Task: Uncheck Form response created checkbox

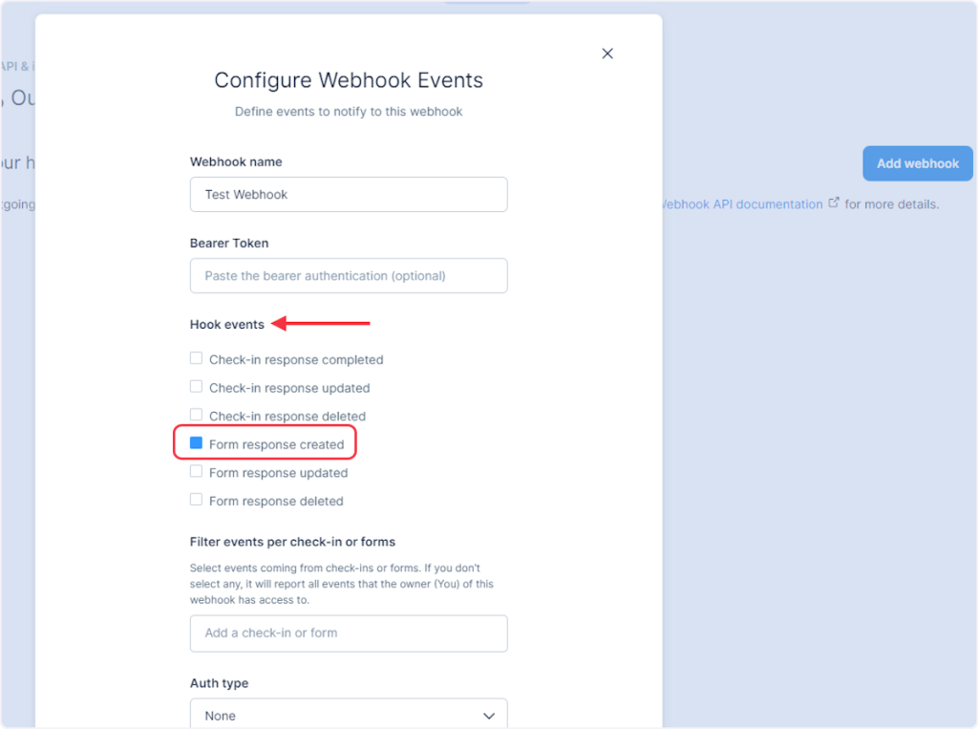Action: coord(196,443)
